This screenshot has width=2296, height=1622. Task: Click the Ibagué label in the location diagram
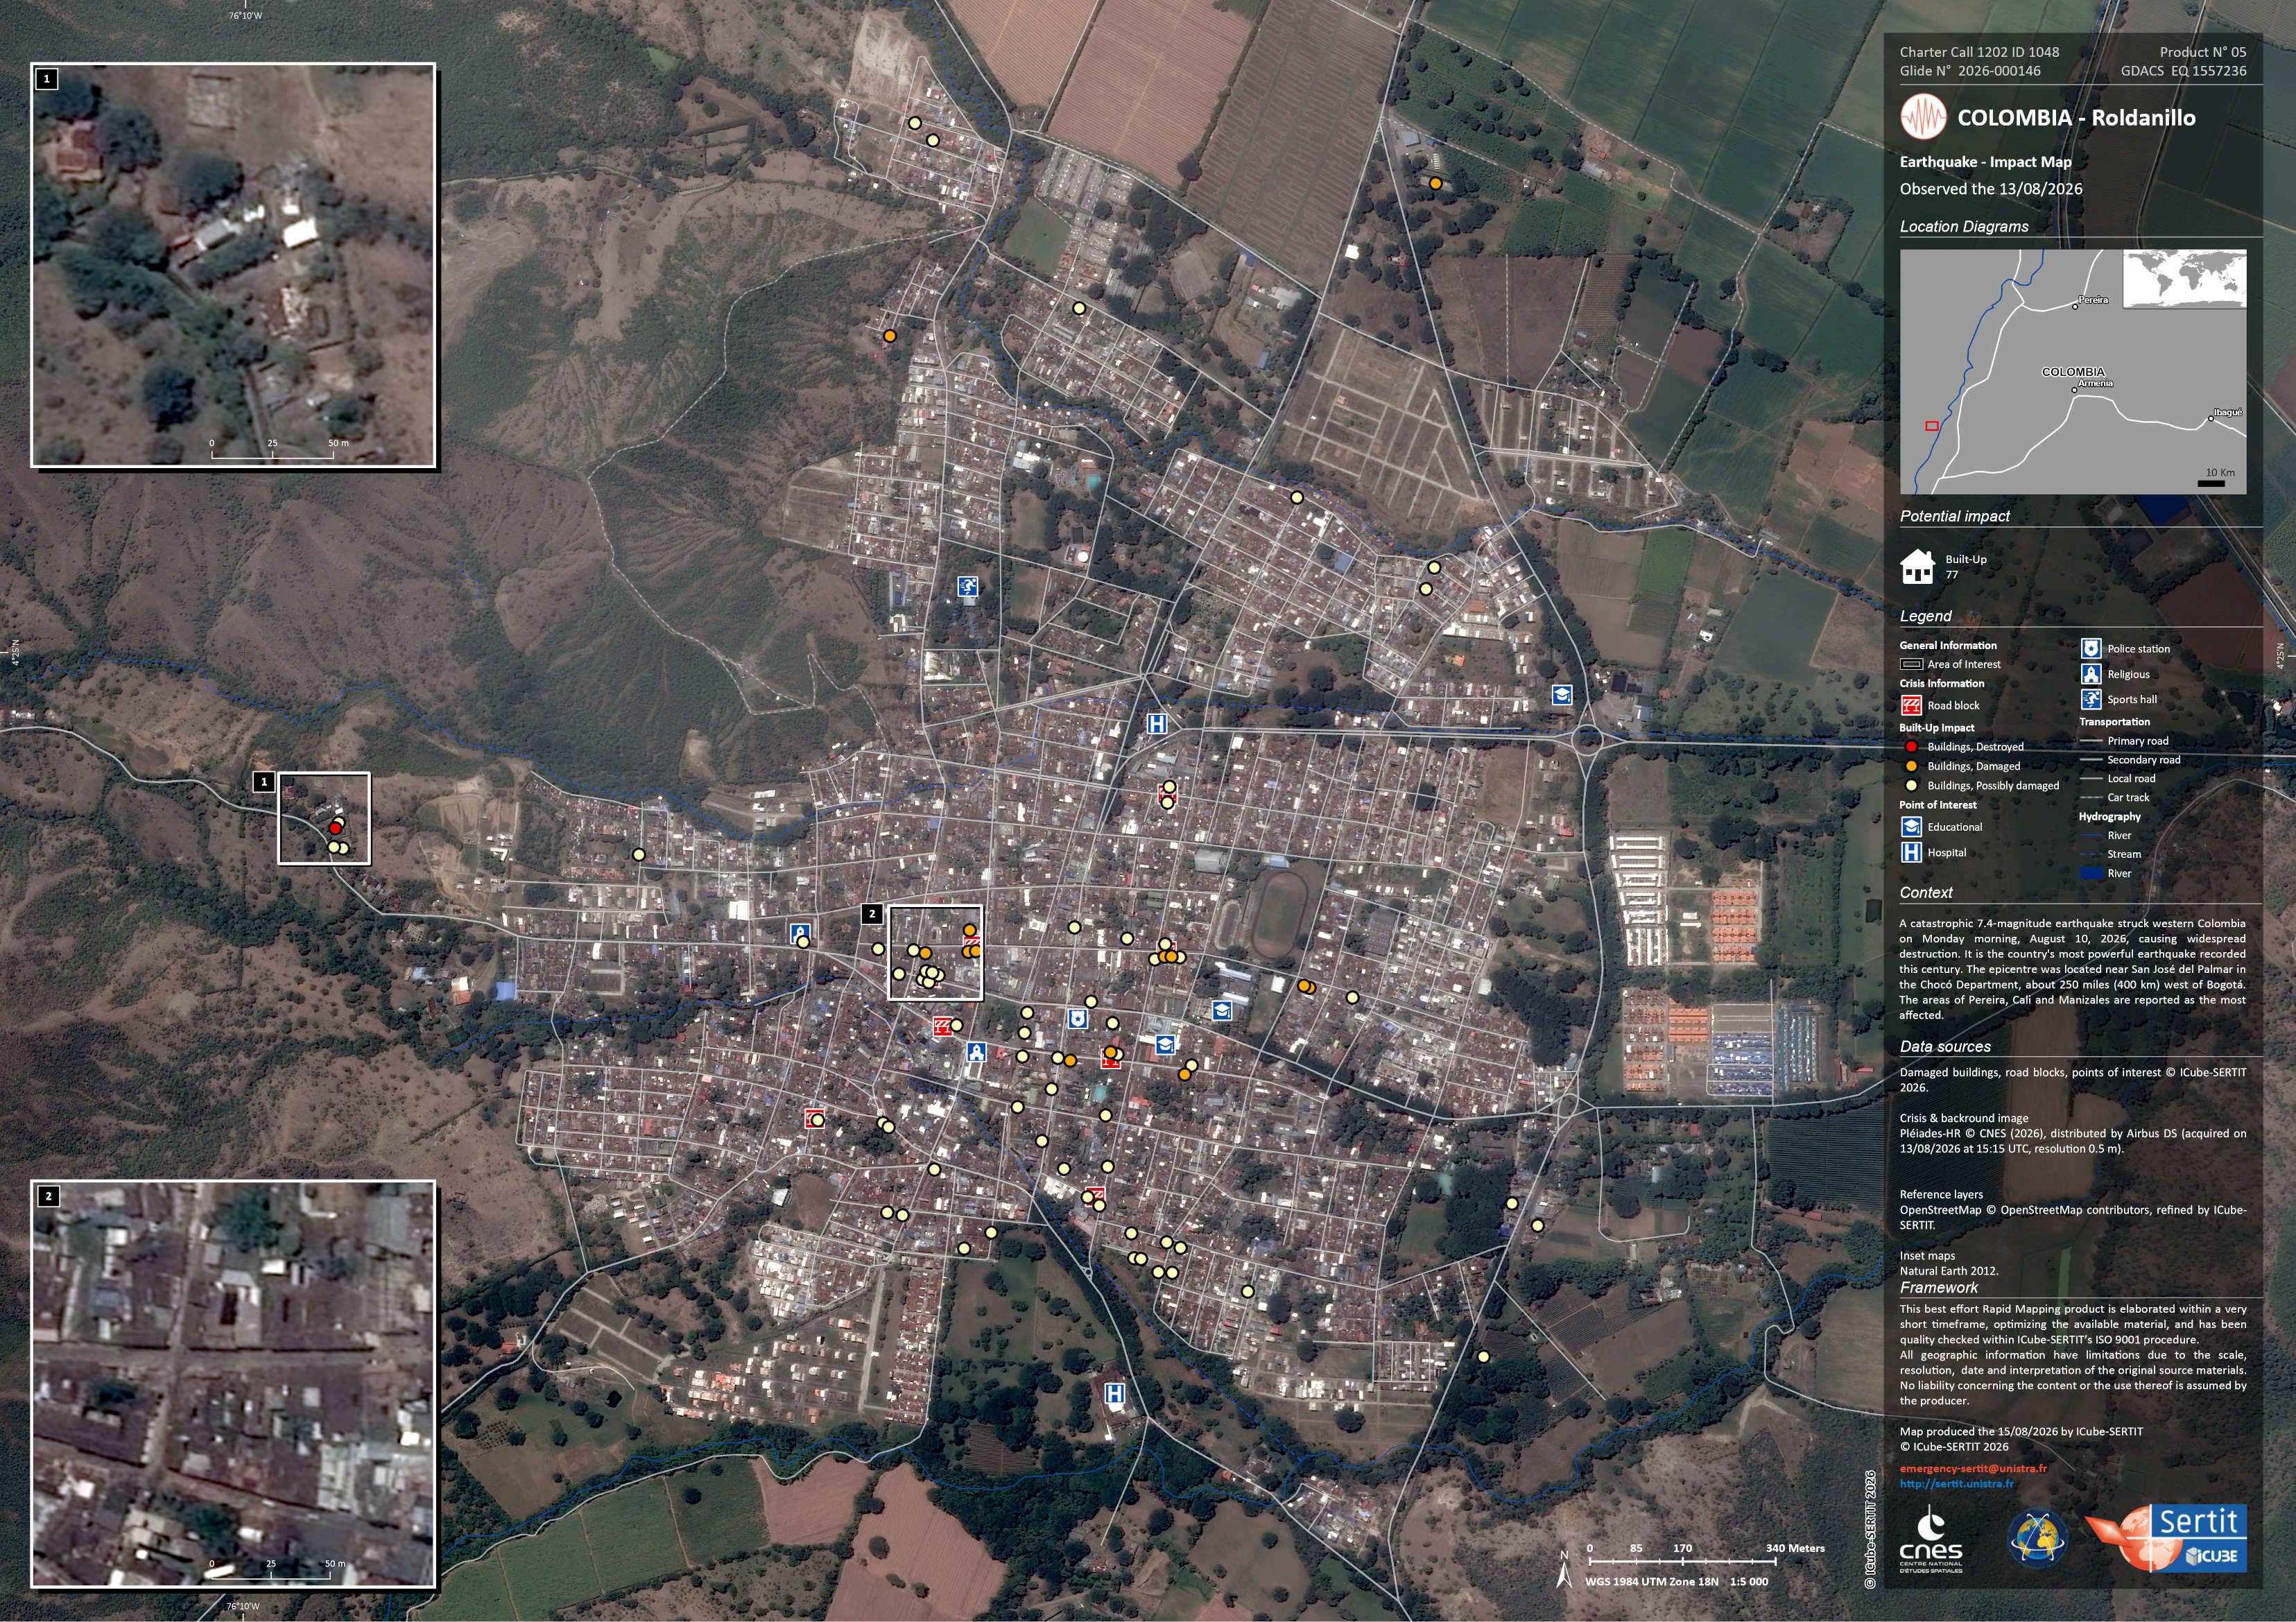(x=2228, y=412)
